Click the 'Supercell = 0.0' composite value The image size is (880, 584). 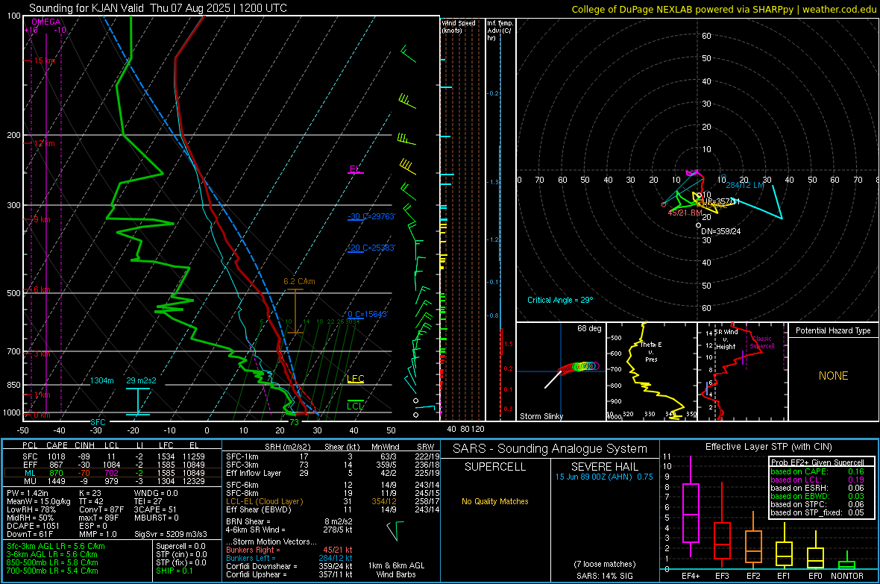(180, 546)
